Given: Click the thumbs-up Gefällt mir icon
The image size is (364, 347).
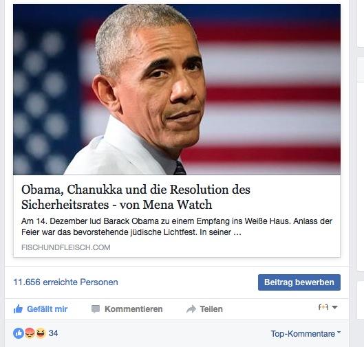Looking at the screenshot, I should [18, 309].
